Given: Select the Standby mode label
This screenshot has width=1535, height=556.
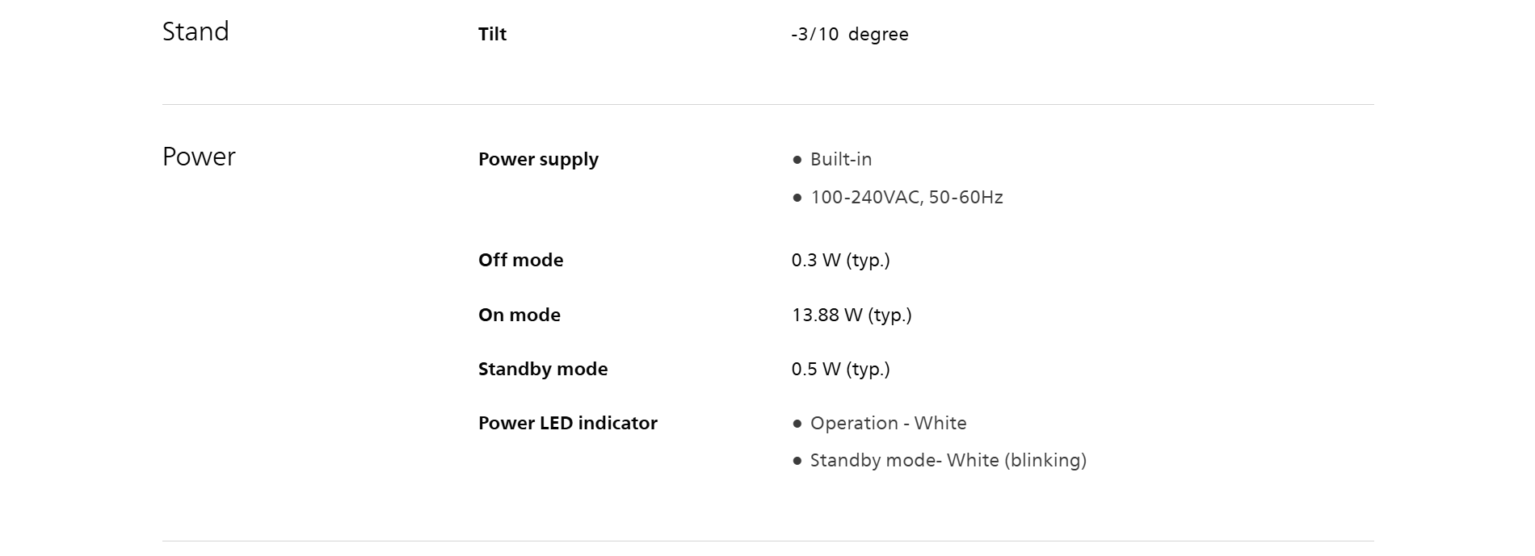Looking at the screenshot, I should pyautogui.click(x=543, y=369).
